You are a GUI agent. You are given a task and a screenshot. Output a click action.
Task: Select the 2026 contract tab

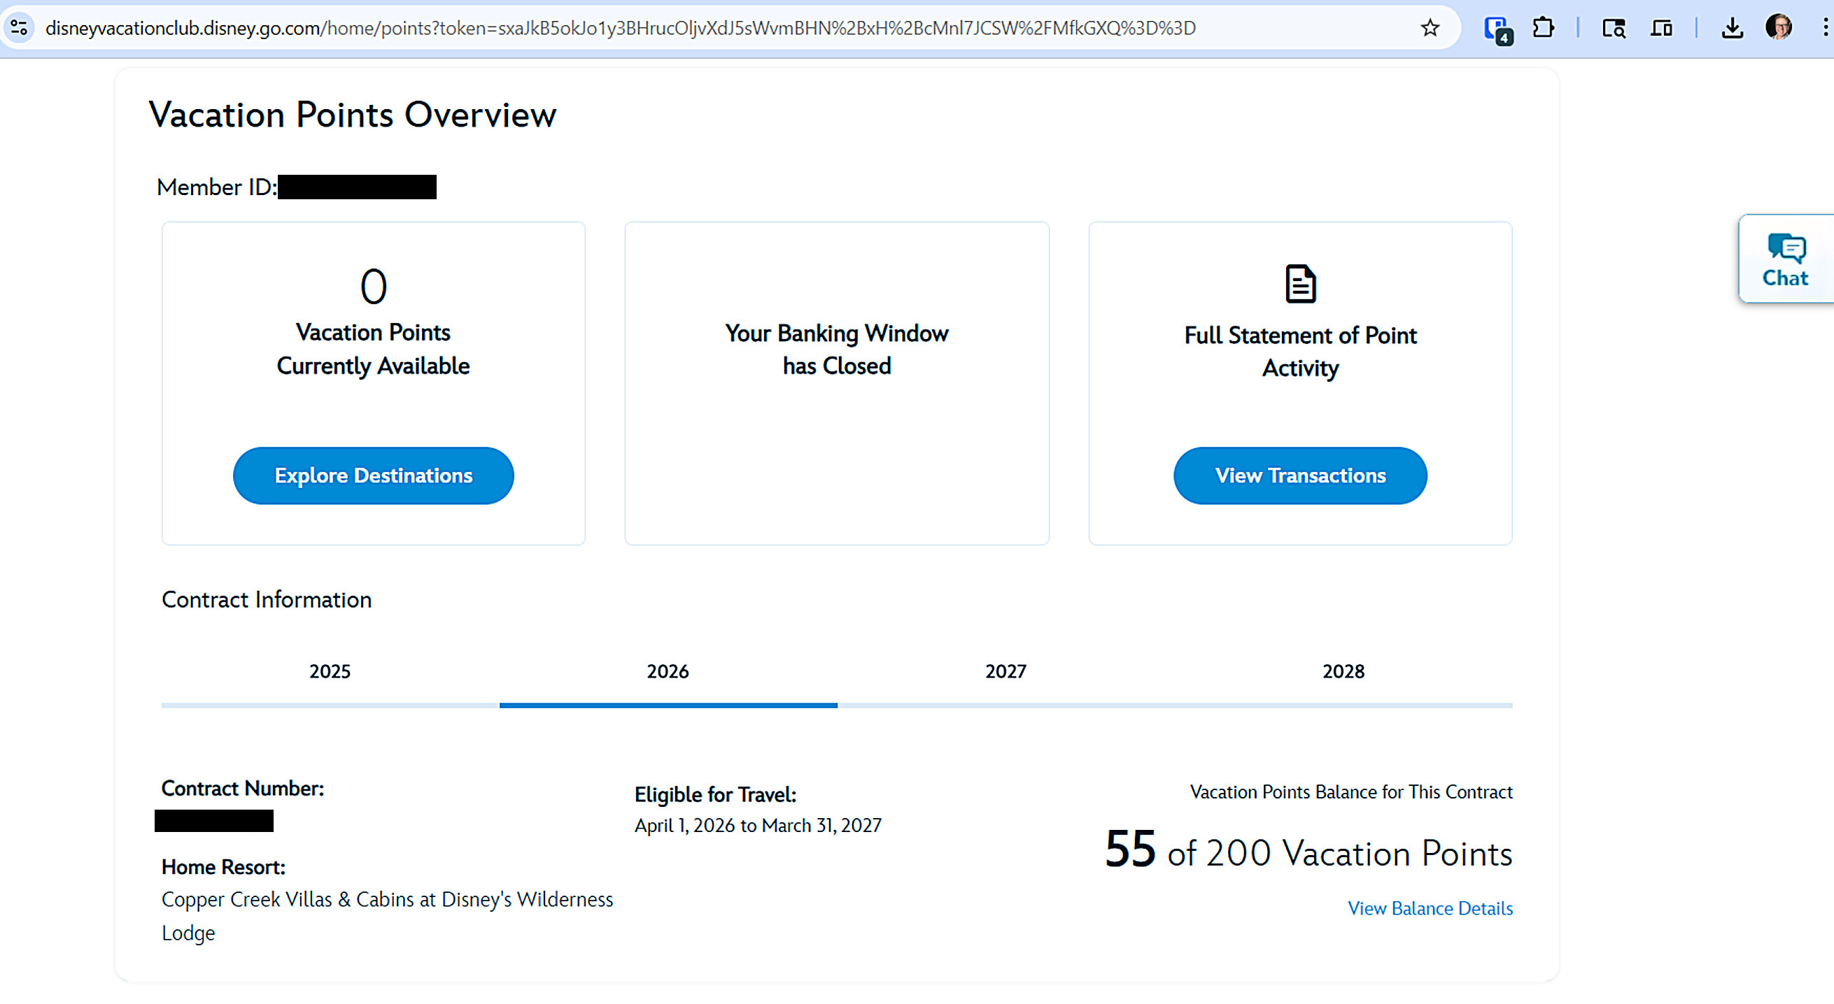[668, 672]
